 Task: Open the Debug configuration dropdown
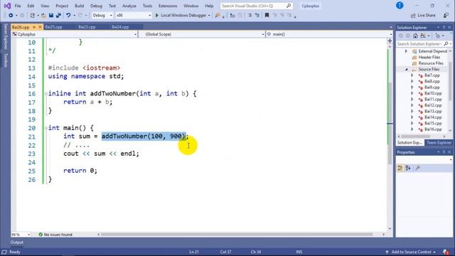(x=102, y=16)
